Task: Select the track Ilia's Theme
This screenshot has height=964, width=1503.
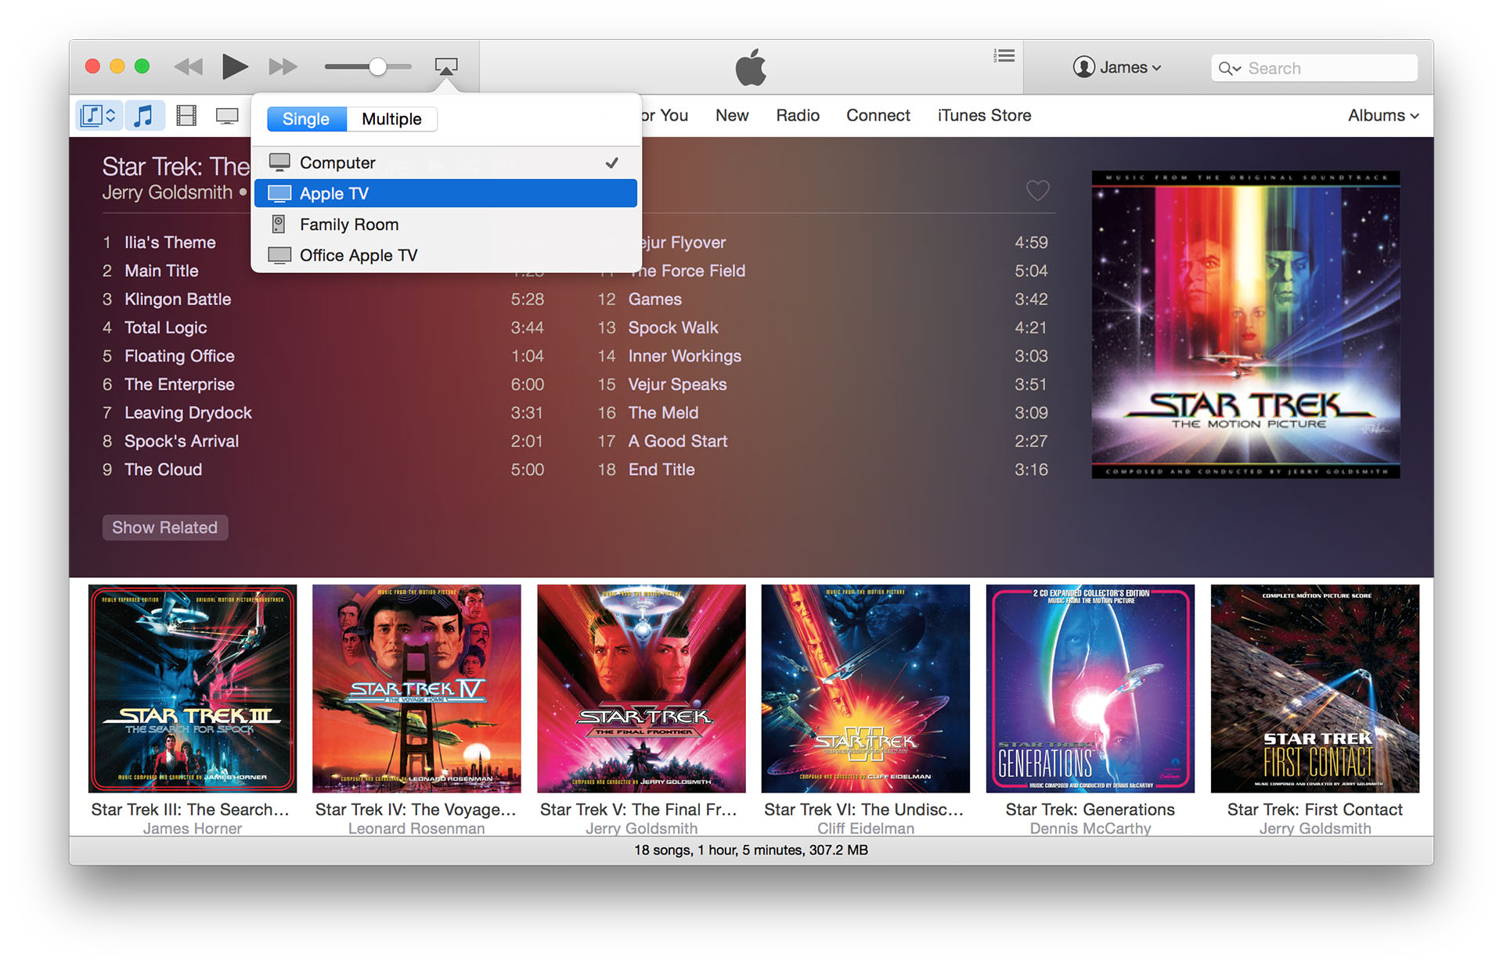Action: 170,243
